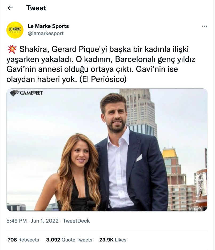The image size is (215, 250).
Task: Click the tweet's main text body
Action: click(101, 64)
